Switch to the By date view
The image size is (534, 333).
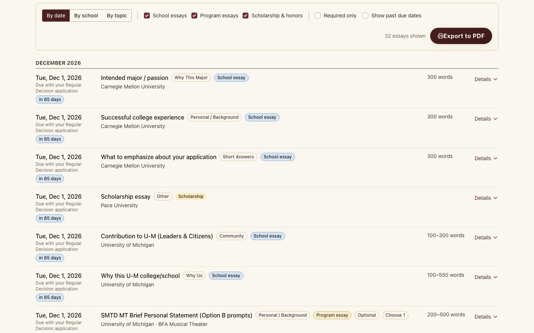click(x=56, y=16)
